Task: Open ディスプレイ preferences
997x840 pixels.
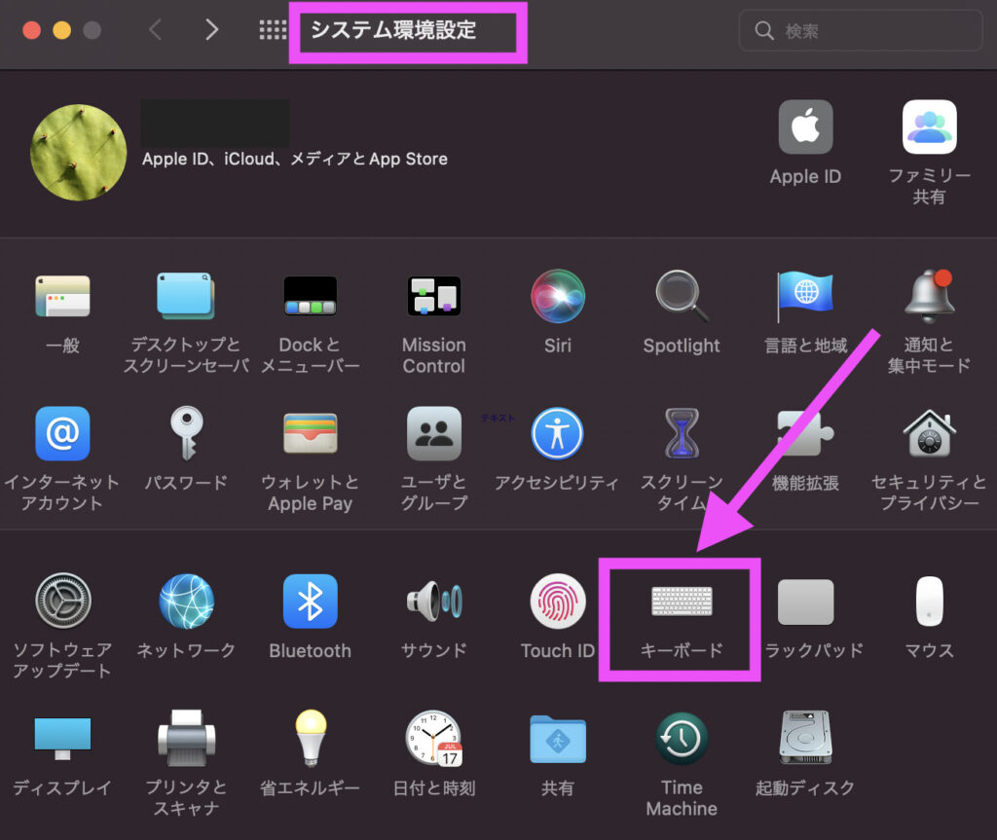Action: pyautogui.click(x=62, y=739)
